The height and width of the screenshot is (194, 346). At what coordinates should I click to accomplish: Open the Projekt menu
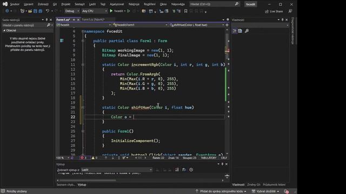tap(66, 4)
